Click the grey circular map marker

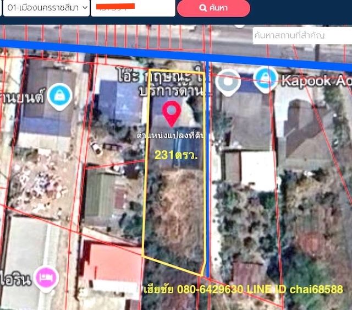click(228, 82)
